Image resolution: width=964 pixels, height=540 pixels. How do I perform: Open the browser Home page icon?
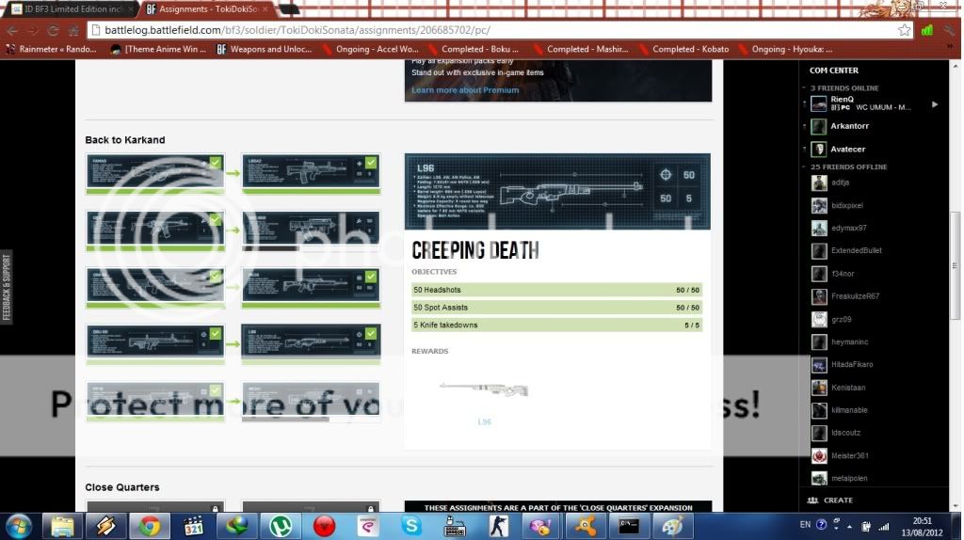(73, 30)
